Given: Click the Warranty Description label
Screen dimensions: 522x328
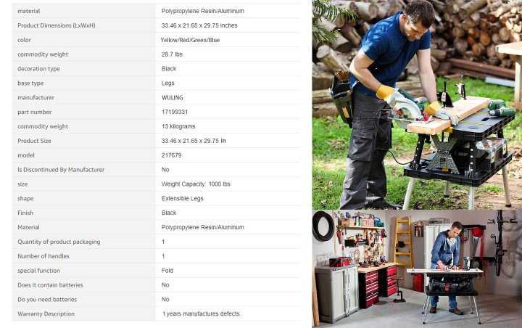Looking at the screenshot, I should click(x=46, y=314).
